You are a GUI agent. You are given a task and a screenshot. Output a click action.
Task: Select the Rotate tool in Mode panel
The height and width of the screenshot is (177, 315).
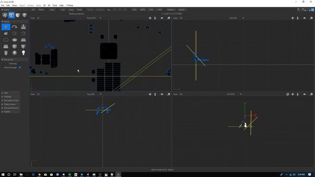[x=14, y=27]
